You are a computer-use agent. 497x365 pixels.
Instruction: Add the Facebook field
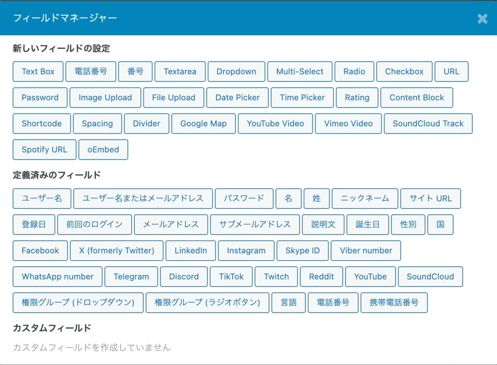pyautogui.click(x=40, y=251)
